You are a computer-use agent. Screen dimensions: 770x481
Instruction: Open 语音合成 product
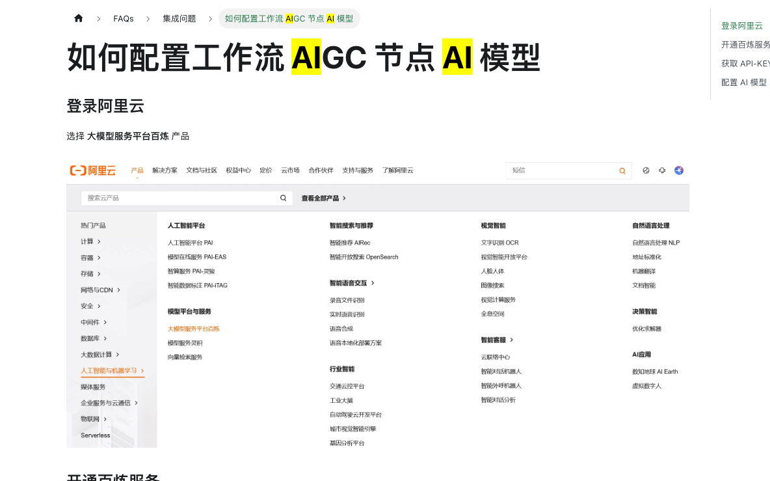pyautogui.click(x=341, y=329)
